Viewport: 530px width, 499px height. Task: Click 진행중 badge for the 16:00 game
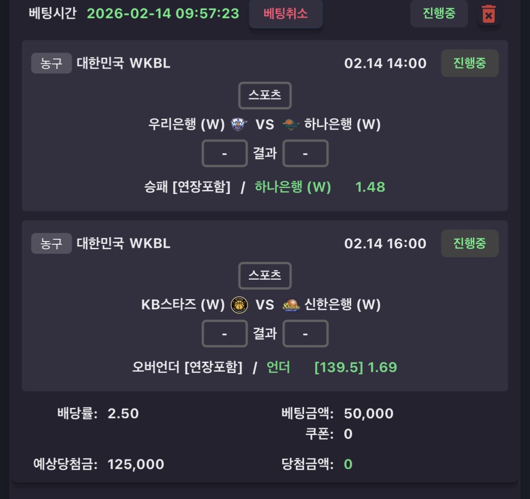pos(469,243)
